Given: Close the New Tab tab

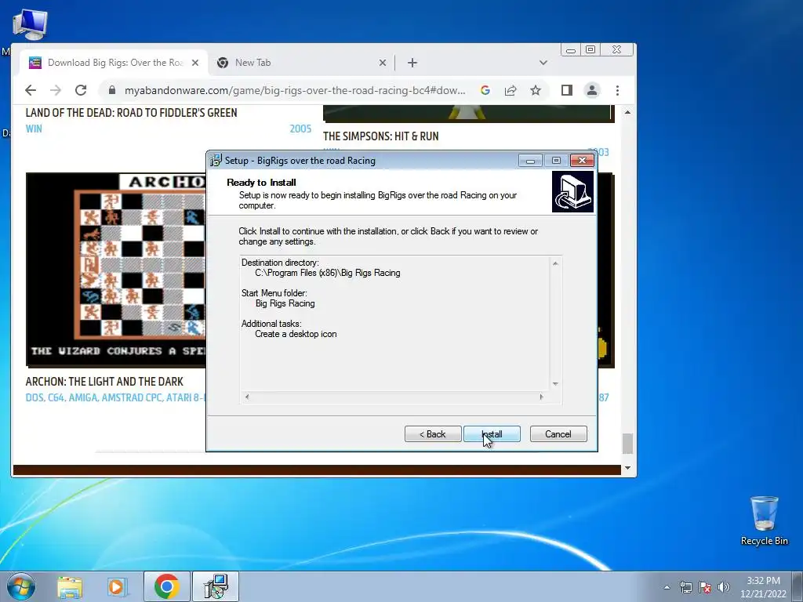Looking at the screenshot, I should (383, 63).
